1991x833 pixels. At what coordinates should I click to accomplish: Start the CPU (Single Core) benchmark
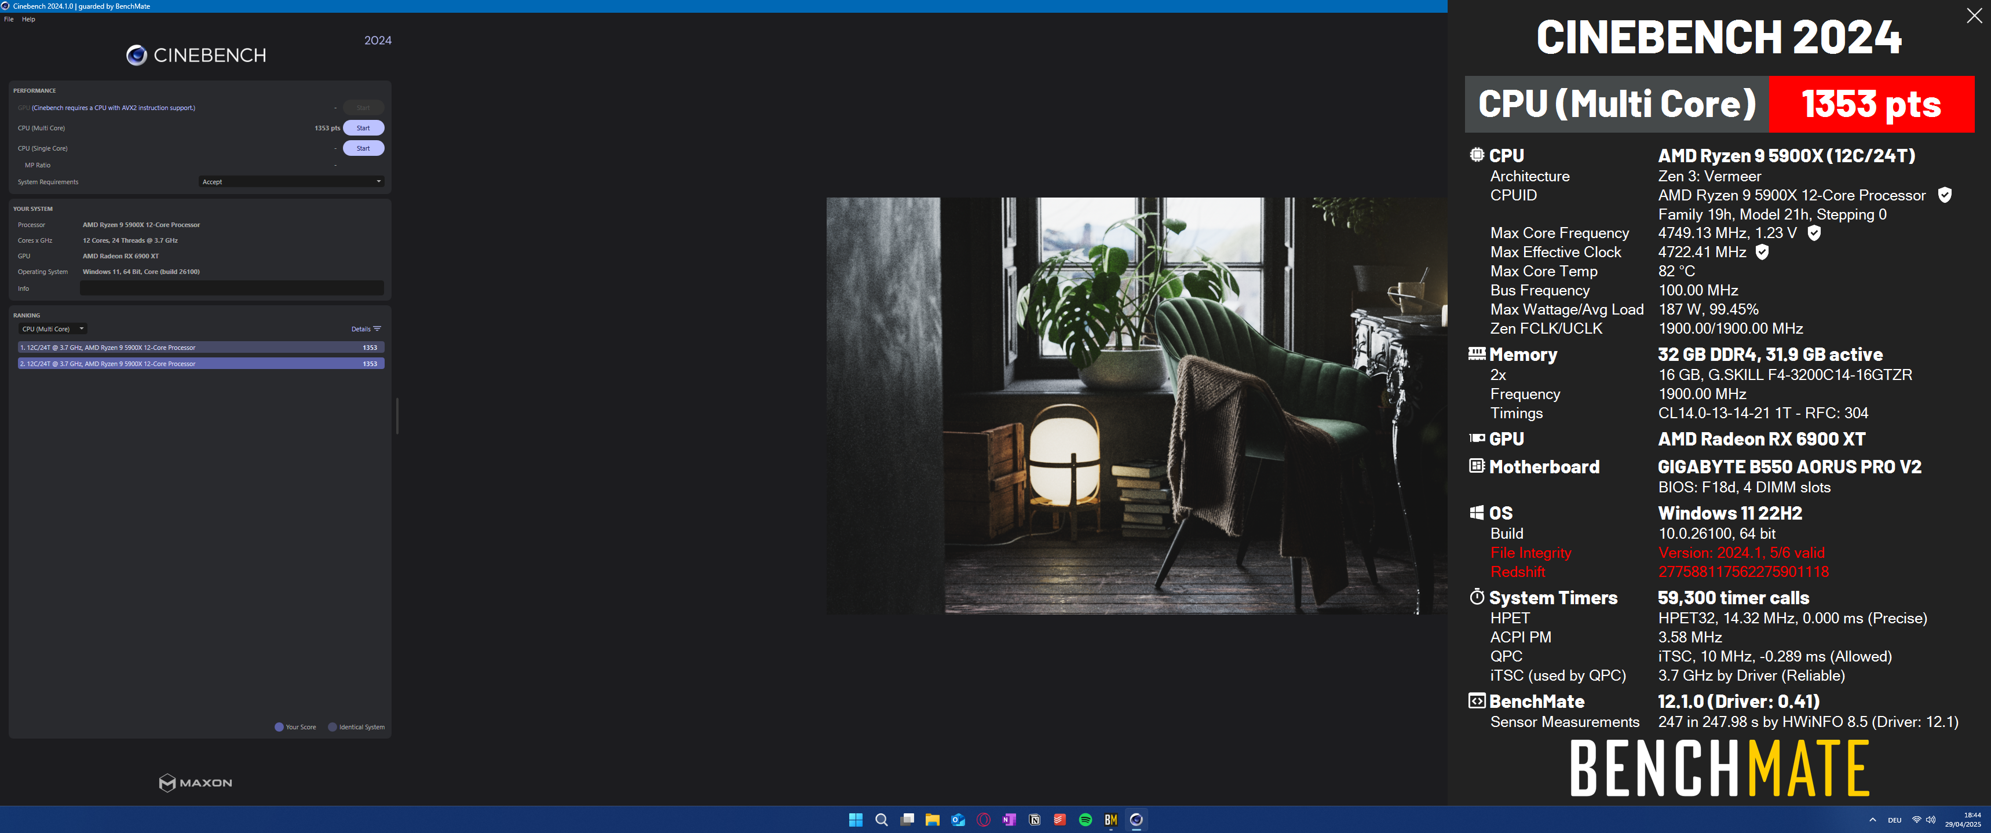click(363, 148)
